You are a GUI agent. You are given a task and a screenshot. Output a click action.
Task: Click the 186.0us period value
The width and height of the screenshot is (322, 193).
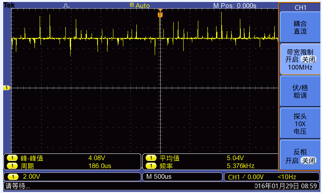click(x=100, y=166)
